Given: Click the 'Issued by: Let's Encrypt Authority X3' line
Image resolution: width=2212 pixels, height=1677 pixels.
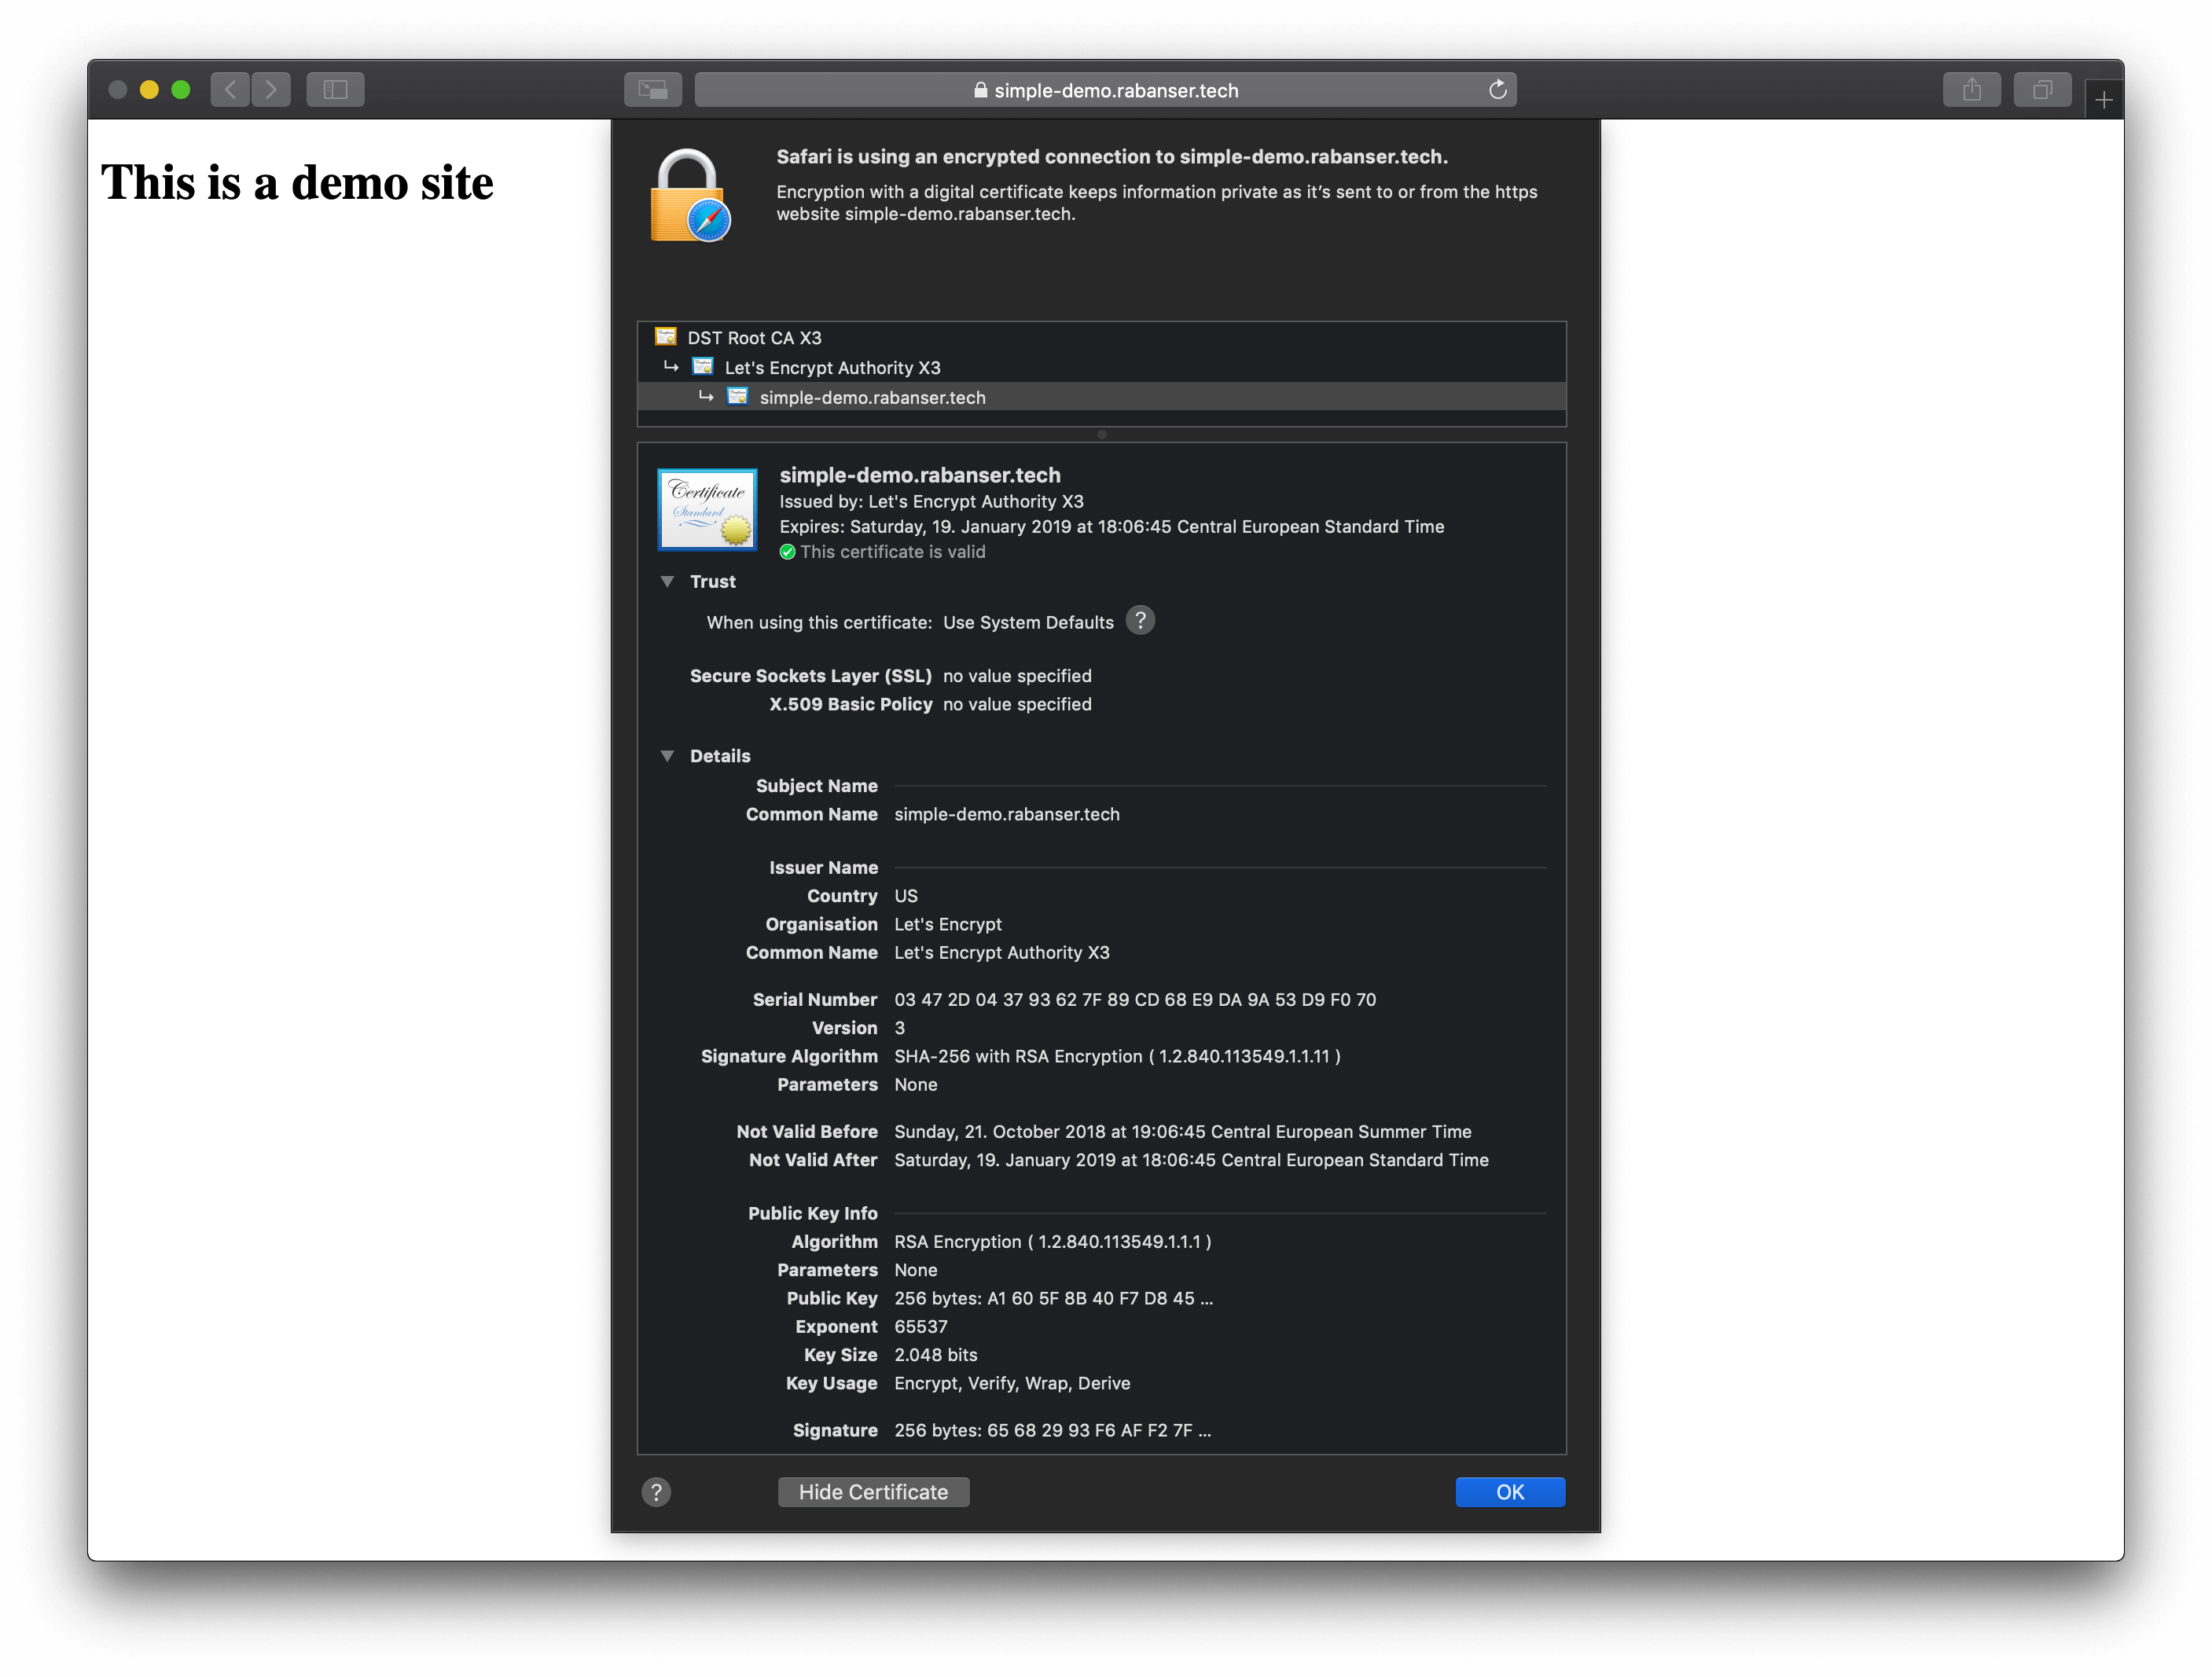Looking at the screenshot, I should (931, 502).
